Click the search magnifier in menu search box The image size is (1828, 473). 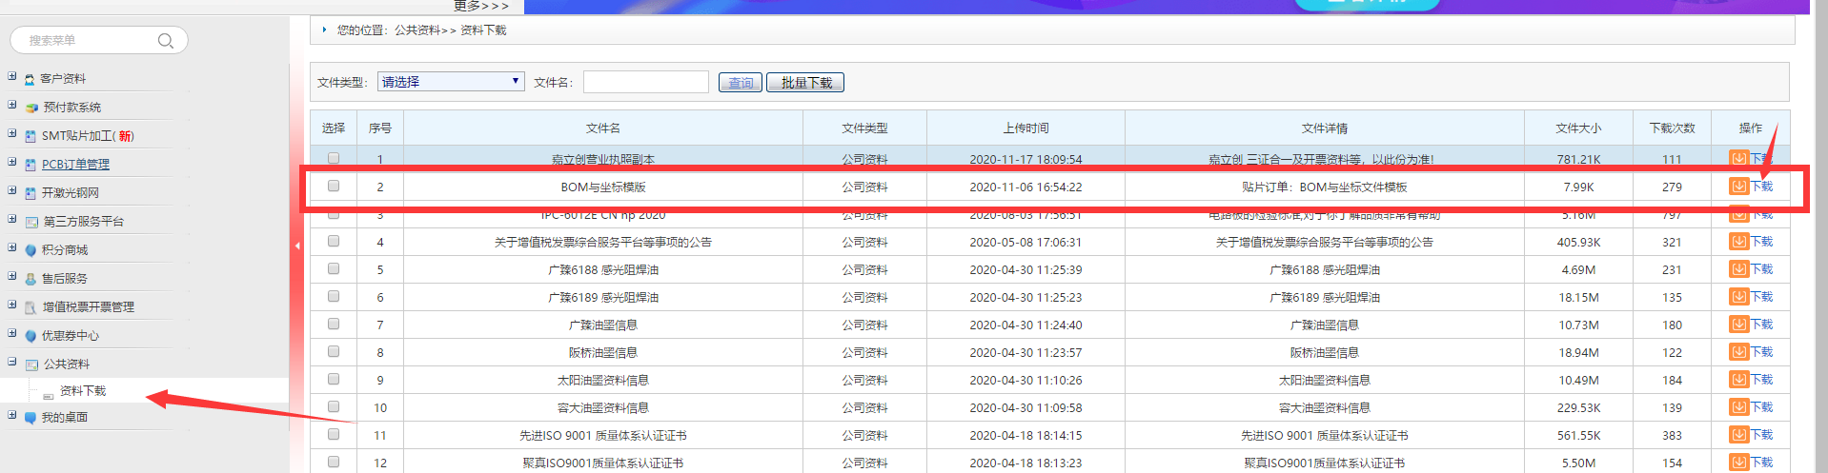pos(165,41)
